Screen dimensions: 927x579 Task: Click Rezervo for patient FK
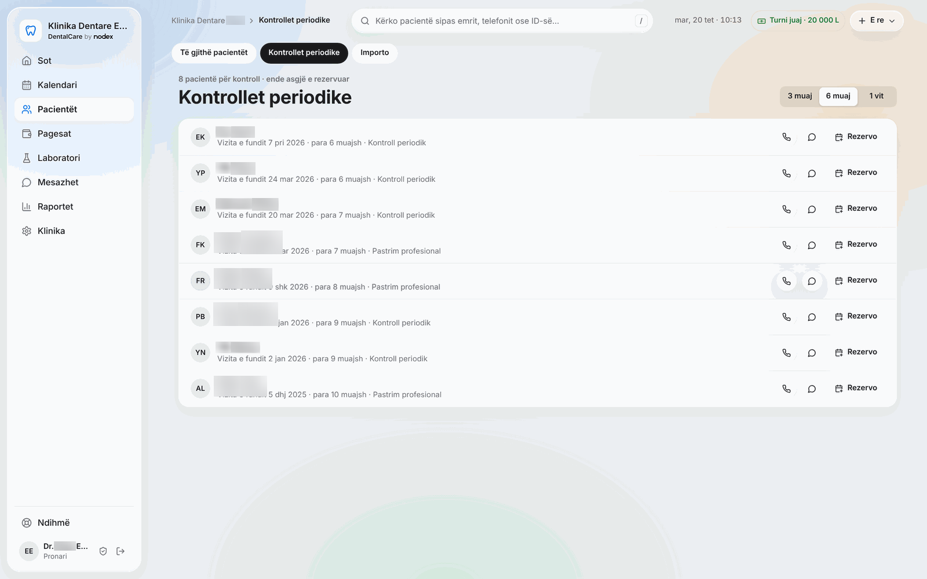(x=856, y=245)
